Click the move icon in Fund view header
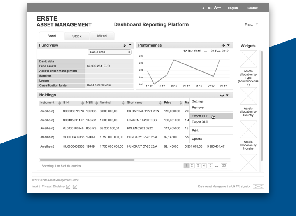The image size is (296, 216). click(125, 45)
